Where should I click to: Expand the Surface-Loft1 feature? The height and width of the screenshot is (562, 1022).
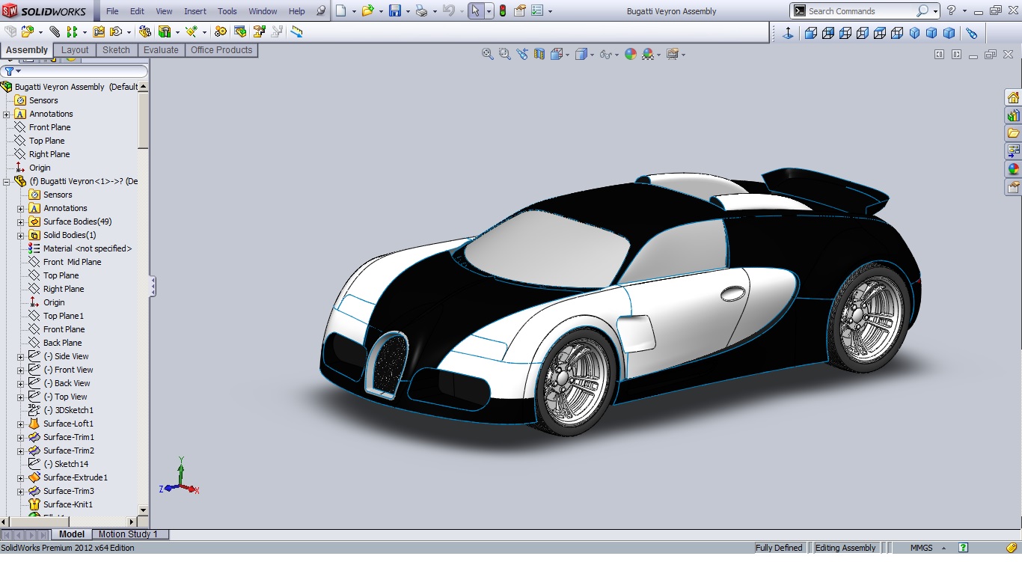click(x=21, y=424)
